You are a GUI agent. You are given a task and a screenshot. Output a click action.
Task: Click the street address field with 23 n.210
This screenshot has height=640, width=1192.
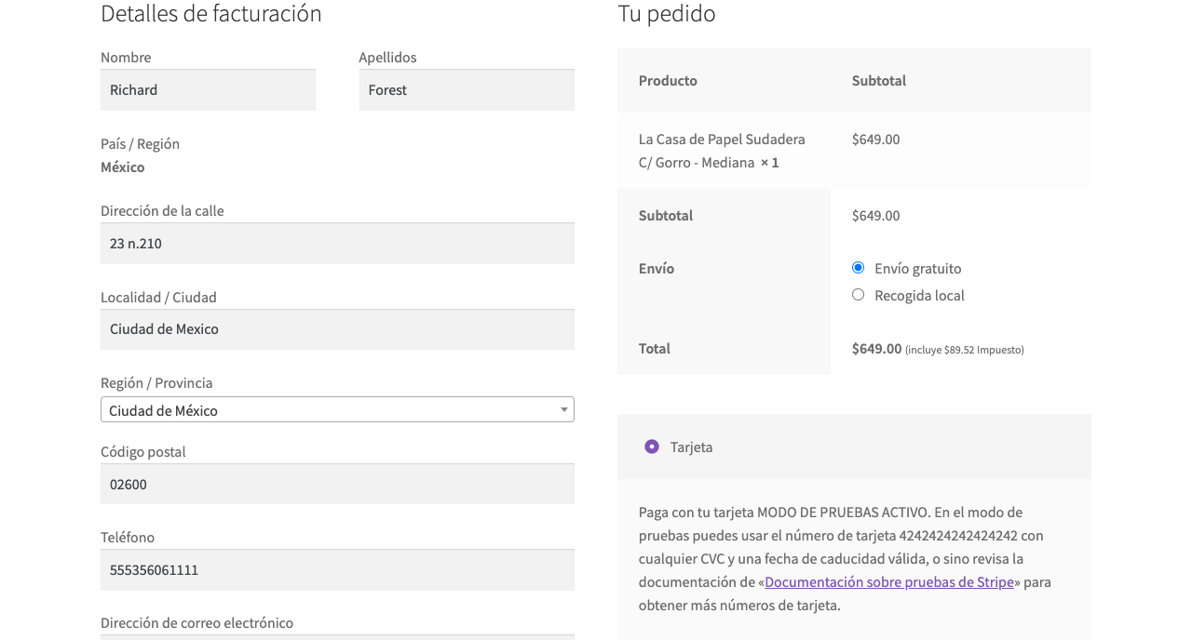pos(337,244)
